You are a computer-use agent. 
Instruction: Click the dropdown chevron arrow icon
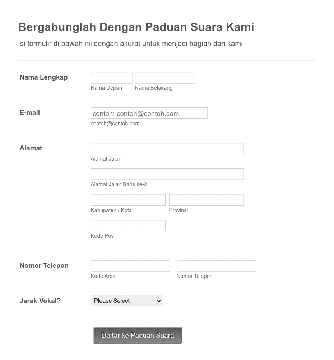click(159, 301)
